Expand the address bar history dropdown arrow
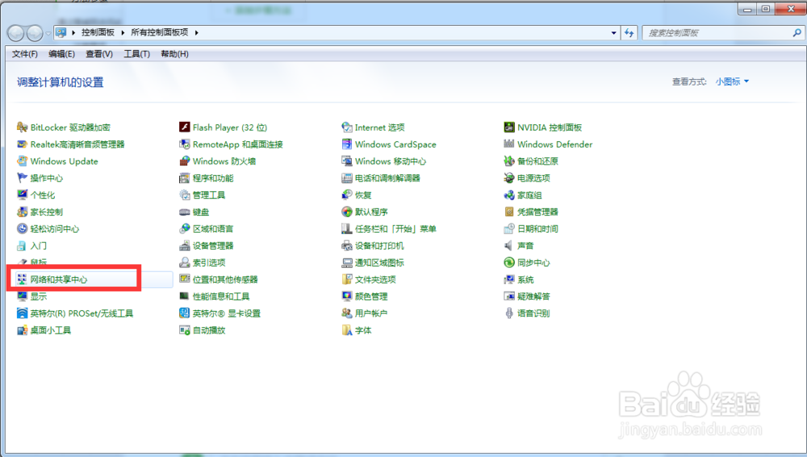The height and width of the screenshot is (457, 807). pyautogui.click(x=613, y=33)
